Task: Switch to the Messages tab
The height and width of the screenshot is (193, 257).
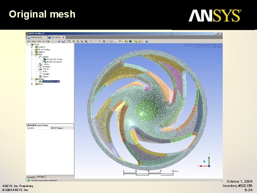Action: tap(41, 177)
